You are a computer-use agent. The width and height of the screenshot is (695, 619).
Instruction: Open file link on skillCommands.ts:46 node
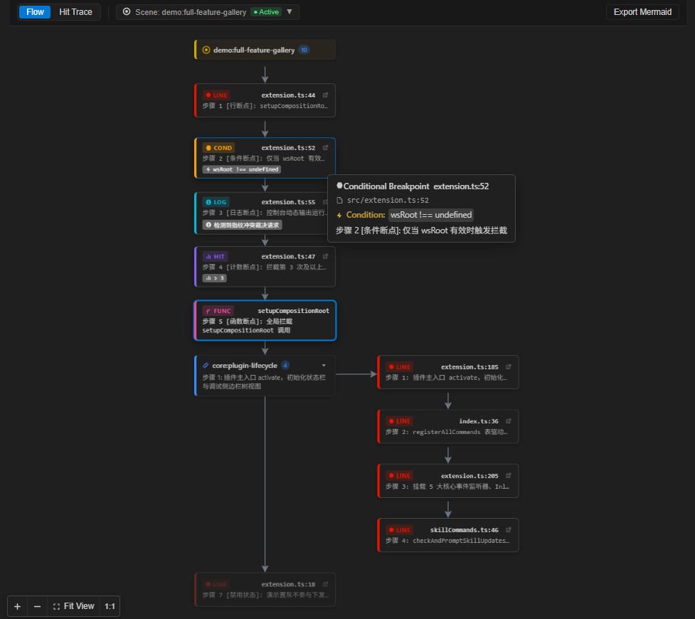coord(509,529)
